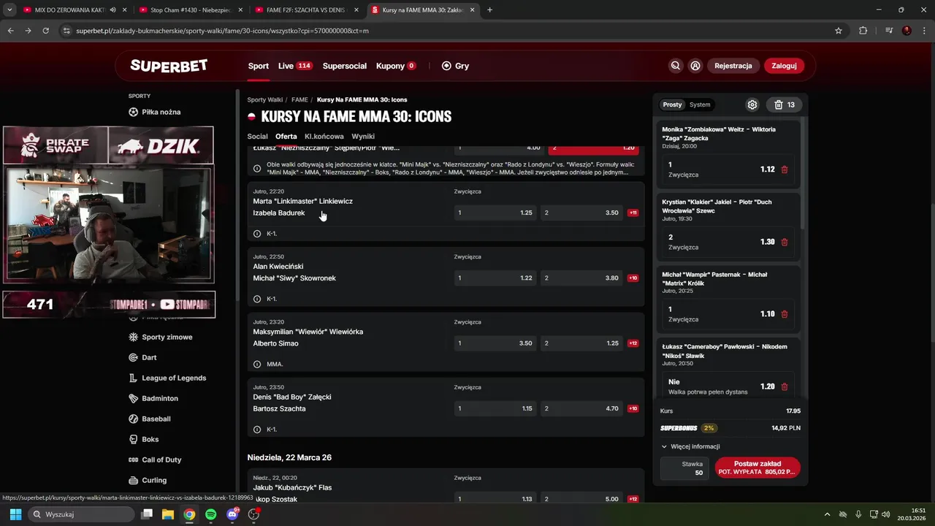
Task: Choose 1.15 odds for Denis Załęcki
Action: point(495,408)
